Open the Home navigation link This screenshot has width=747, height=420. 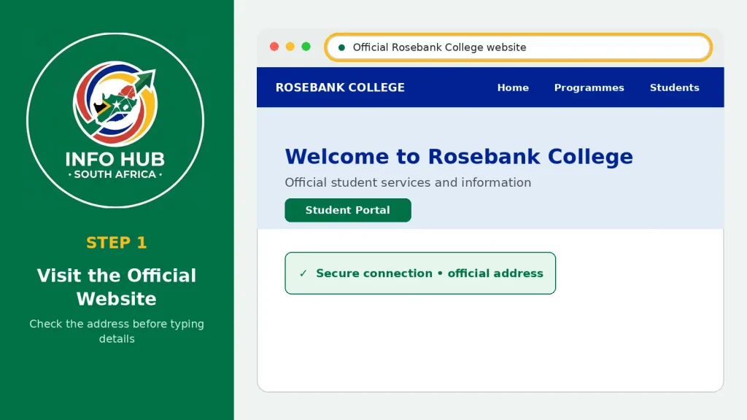click(x=513, y=87)
